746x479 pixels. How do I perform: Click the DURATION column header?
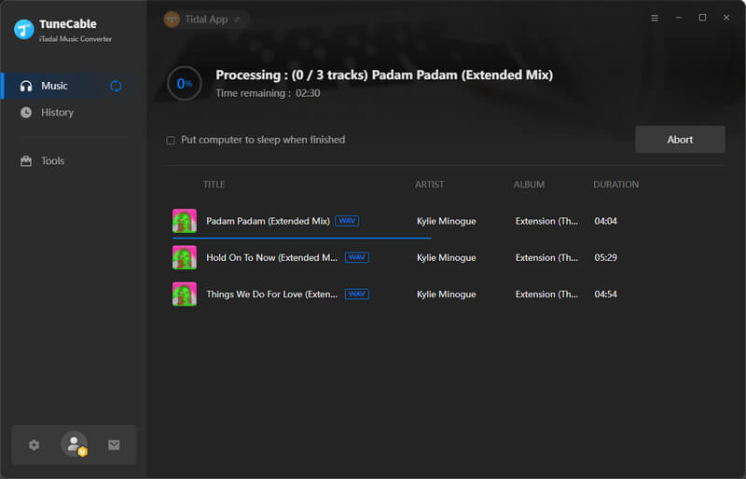tap(615, 185)
